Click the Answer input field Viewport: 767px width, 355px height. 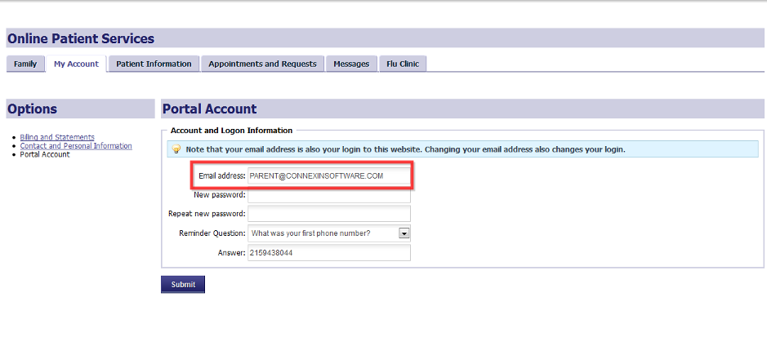click(x=328, y=253)
